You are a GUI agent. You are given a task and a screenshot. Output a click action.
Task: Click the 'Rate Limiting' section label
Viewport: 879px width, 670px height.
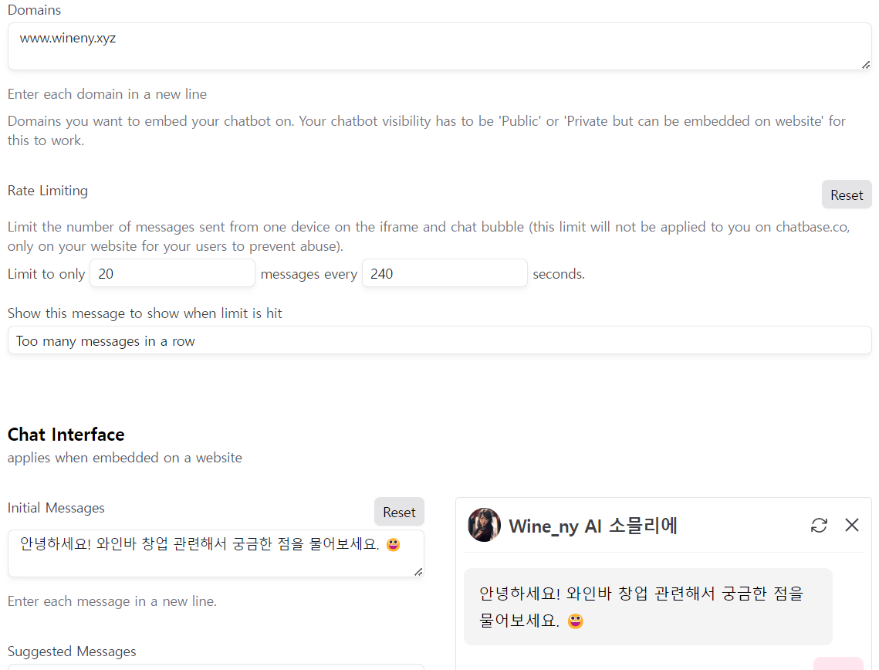pos(47,191)
